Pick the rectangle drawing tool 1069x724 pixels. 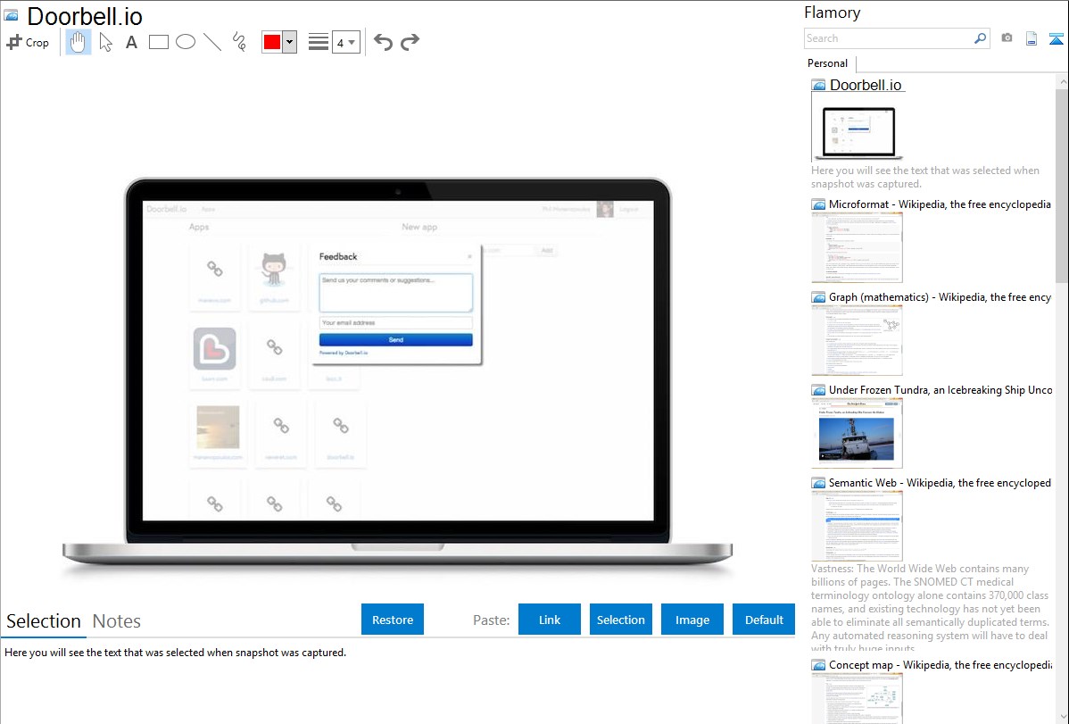click(x=158, y=42)
